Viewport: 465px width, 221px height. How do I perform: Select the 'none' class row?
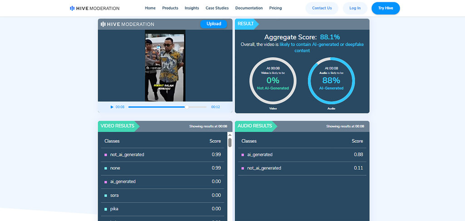163,168
